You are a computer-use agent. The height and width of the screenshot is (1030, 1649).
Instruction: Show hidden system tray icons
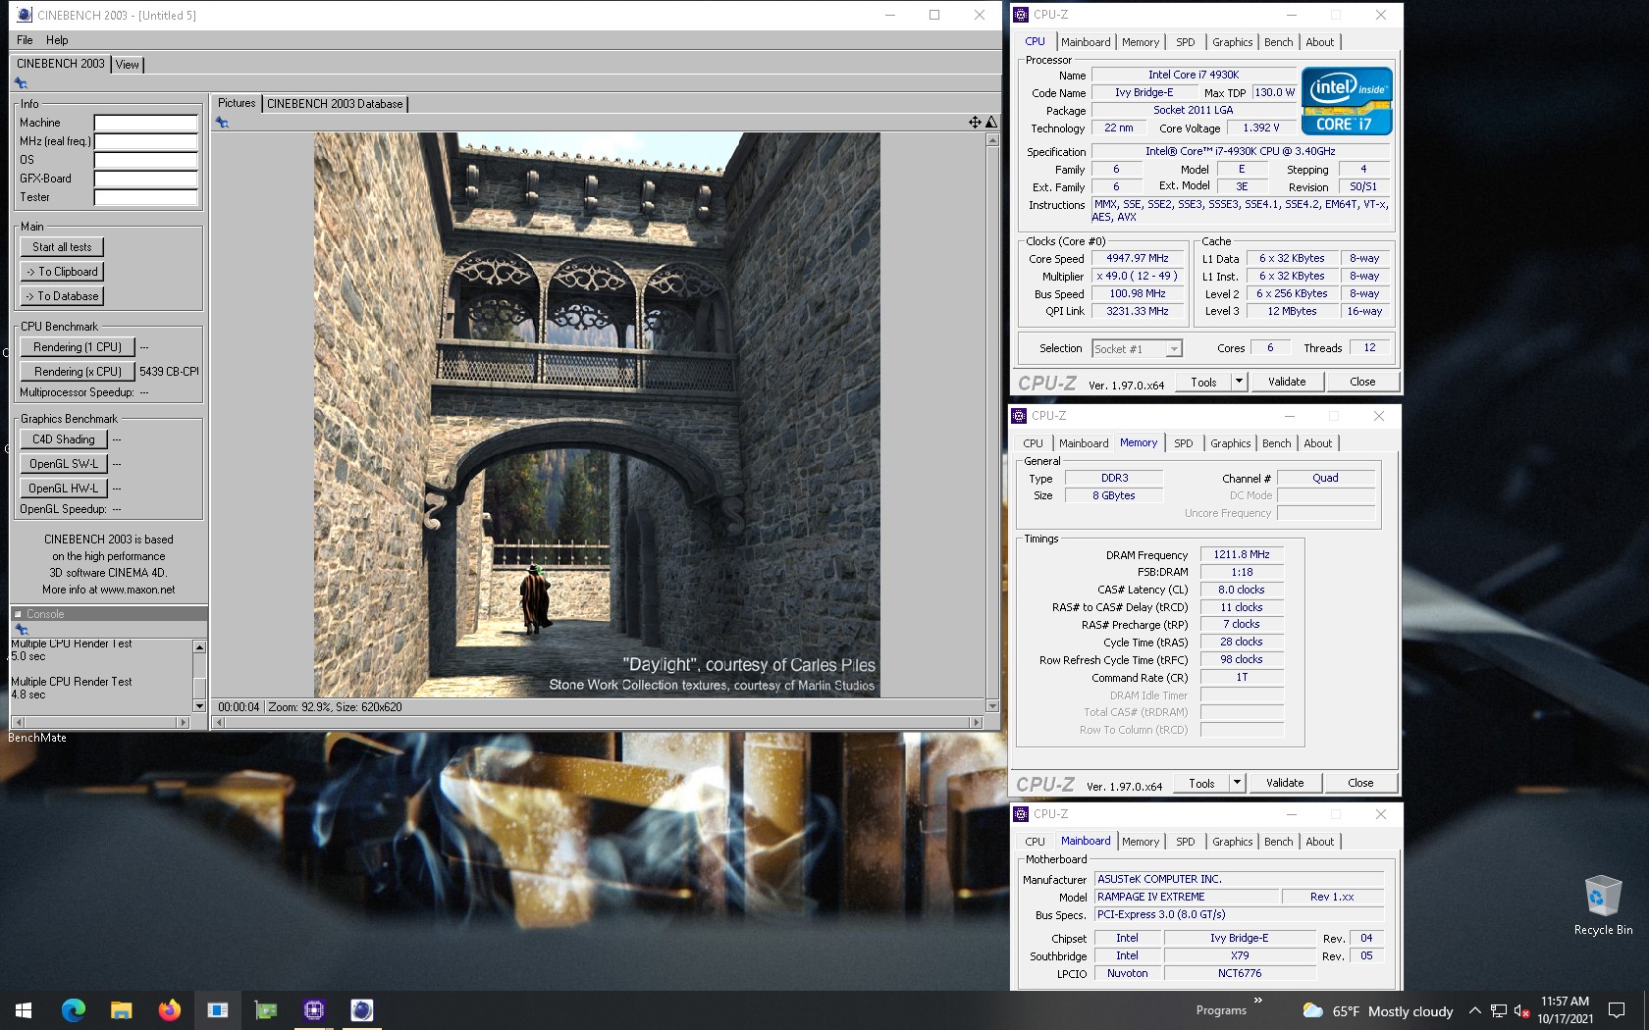pos(1474,1011)
